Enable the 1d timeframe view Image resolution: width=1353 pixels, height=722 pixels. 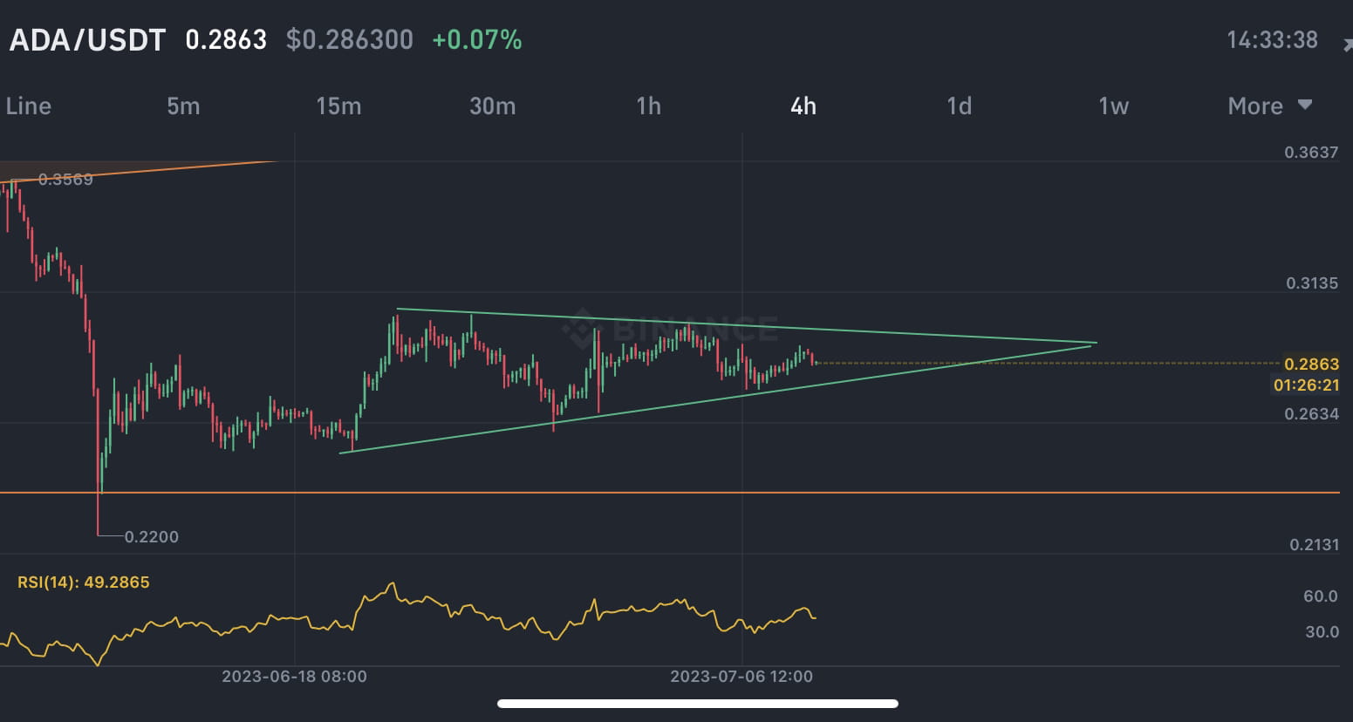tap(958, 106)
